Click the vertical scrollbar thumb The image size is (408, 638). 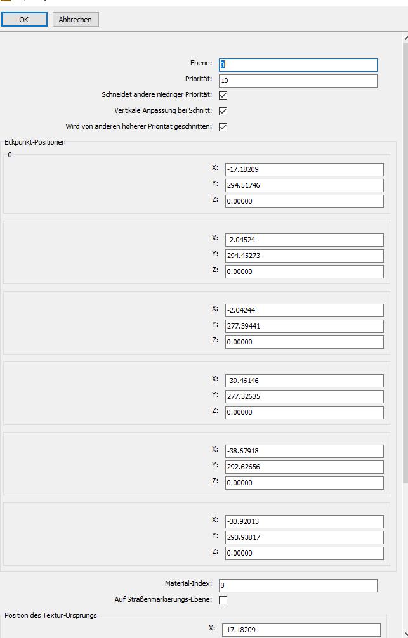[405, 254]
